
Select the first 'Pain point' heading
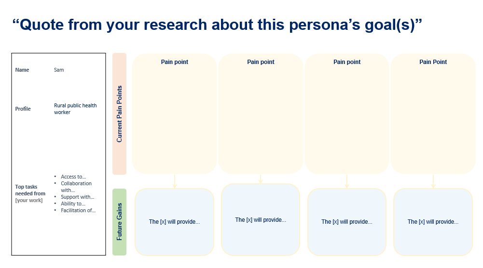click(174, 62)
